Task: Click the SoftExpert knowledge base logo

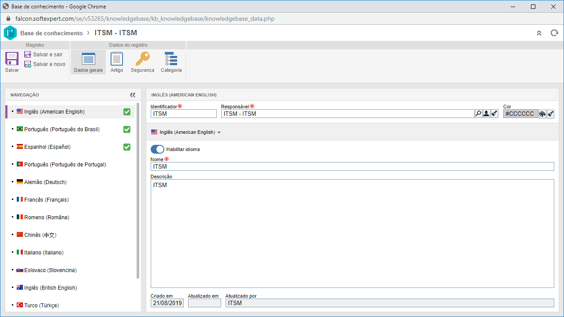Action: click(x=10, y=33)
